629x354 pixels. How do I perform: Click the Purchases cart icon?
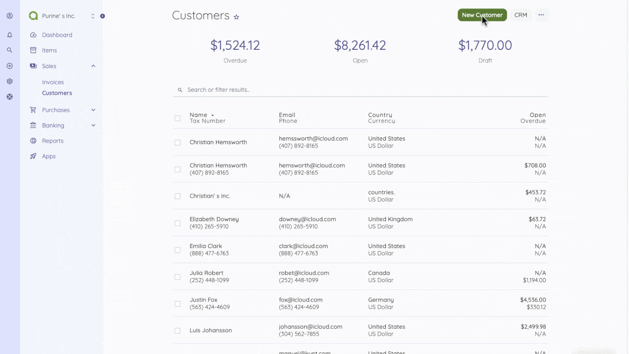34,110
